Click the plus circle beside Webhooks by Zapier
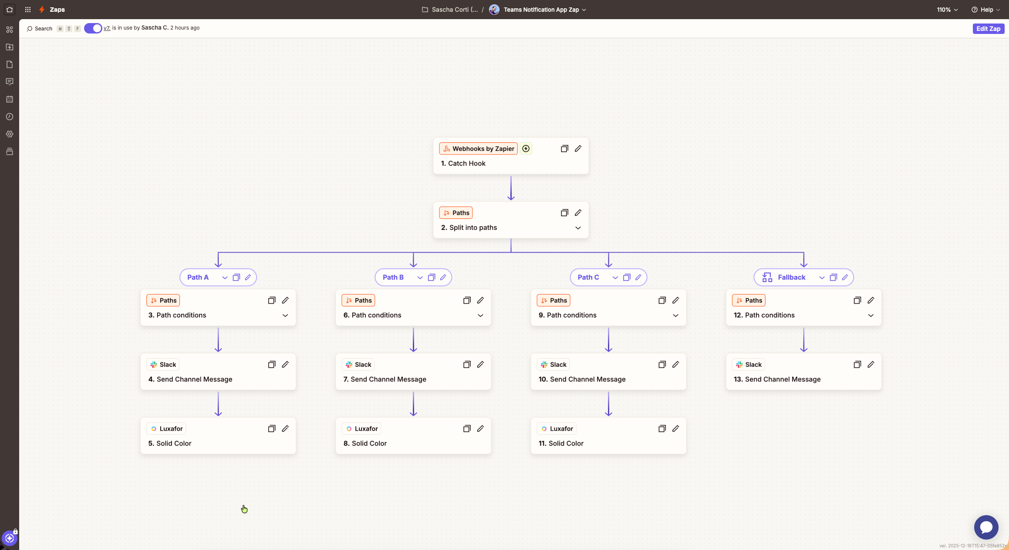This screenshot has height=550, width=1009. tap(526, 149)
